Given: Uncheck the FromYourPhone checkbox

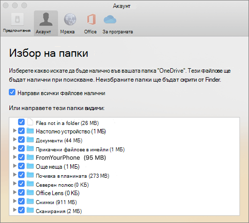Looking at the screenshot, I should pyautogui.click(x=21, y=157).
